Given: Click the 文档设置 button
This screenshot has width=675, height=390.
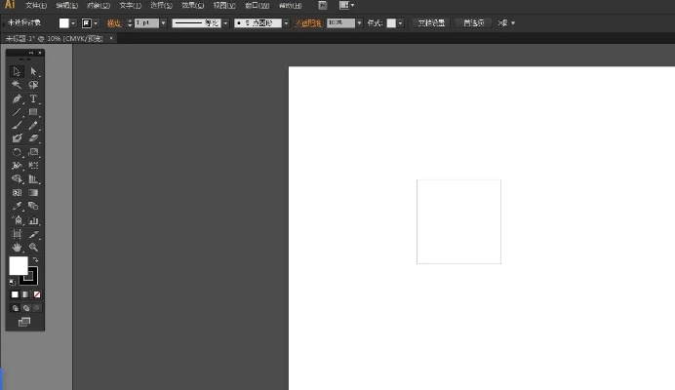Looking at the screenshot, I should click(x=431, y=23).
